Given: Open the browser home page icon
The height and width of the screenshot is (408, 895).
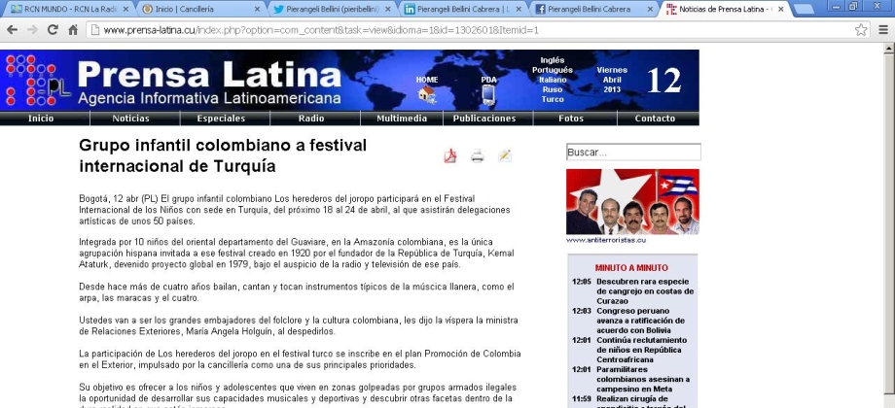Looking at the screenshot, I should 73,30.
